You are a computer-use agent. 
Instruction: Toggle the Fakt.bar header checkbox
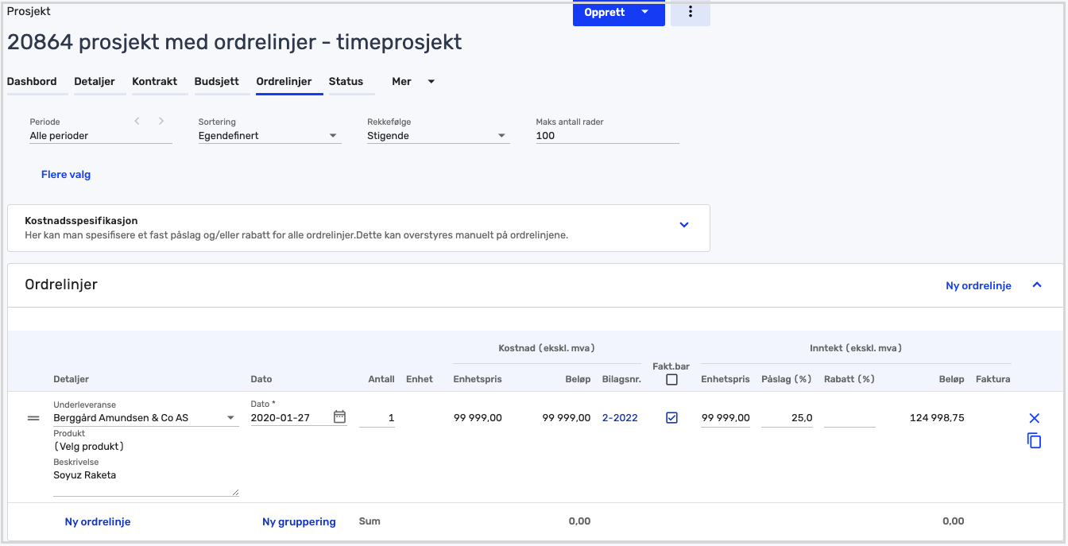[x=671, y=380]
